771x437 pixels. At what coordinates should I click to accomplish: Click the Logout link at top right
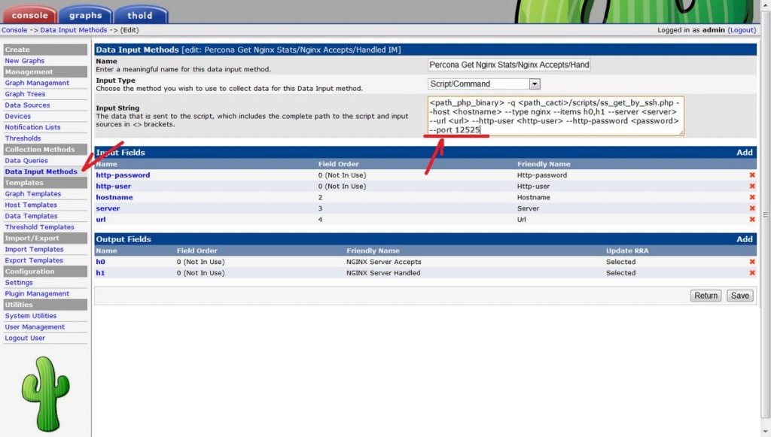[741, 30]
